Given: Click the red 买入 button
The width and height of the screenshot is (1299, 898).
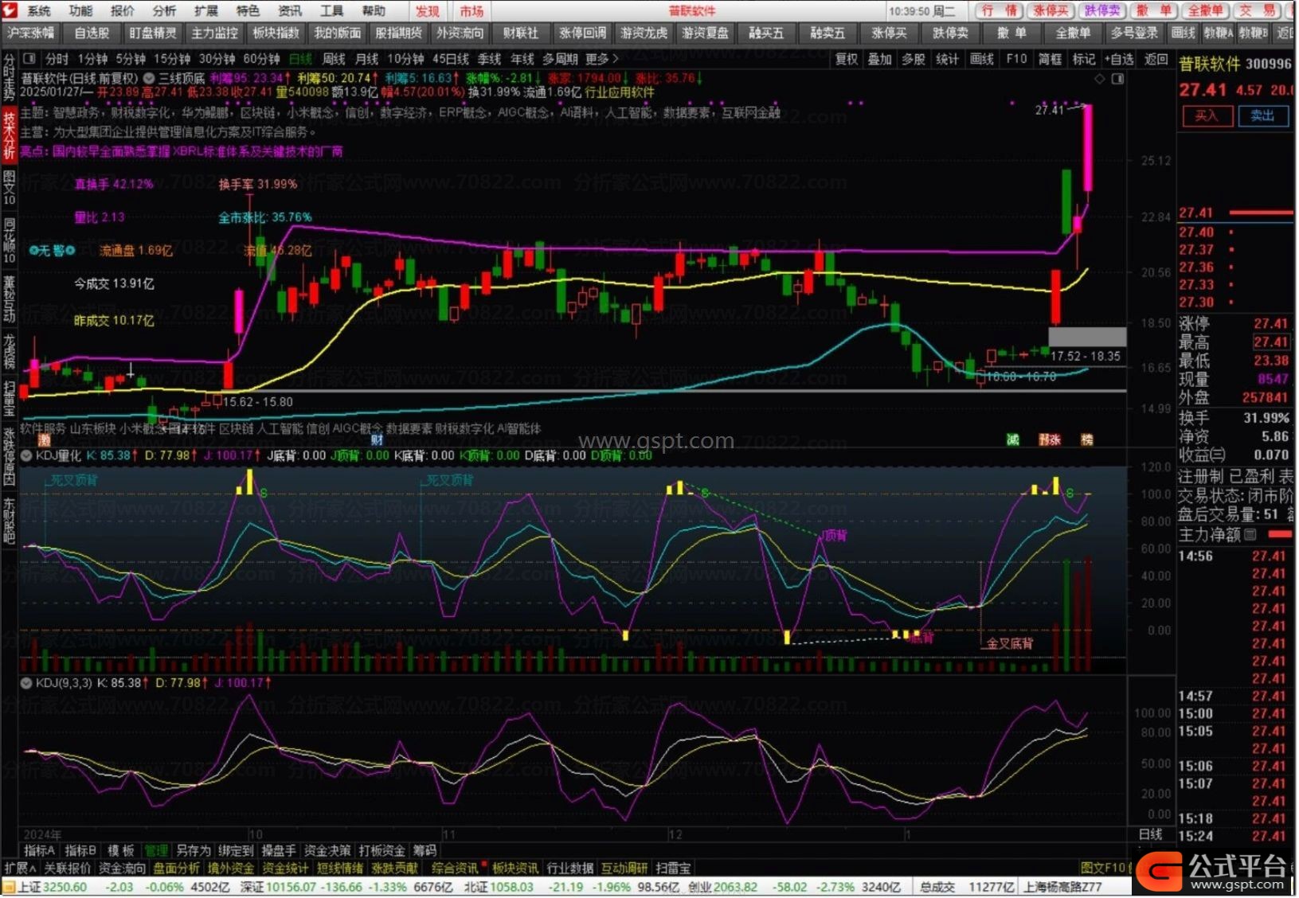Looking at the screenshot, I should [1206, 115].
